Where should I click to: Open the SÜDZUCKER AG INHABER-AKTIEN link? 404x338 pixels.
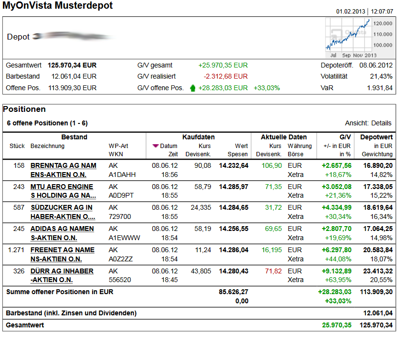(x=63, y=212)
